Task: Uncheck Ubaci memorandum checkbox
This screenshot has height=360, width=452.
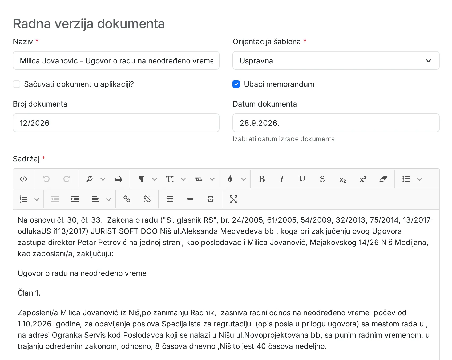Action: pyautogui.click(x=236, y=84)
